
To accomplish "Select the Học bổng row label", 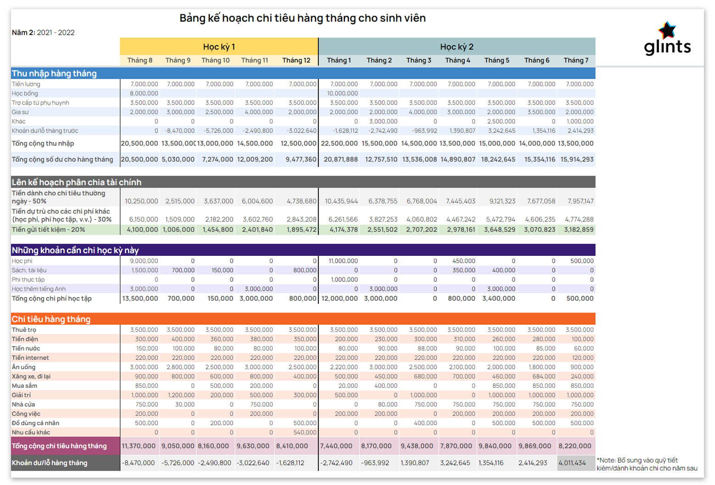I will click(25, 94).
